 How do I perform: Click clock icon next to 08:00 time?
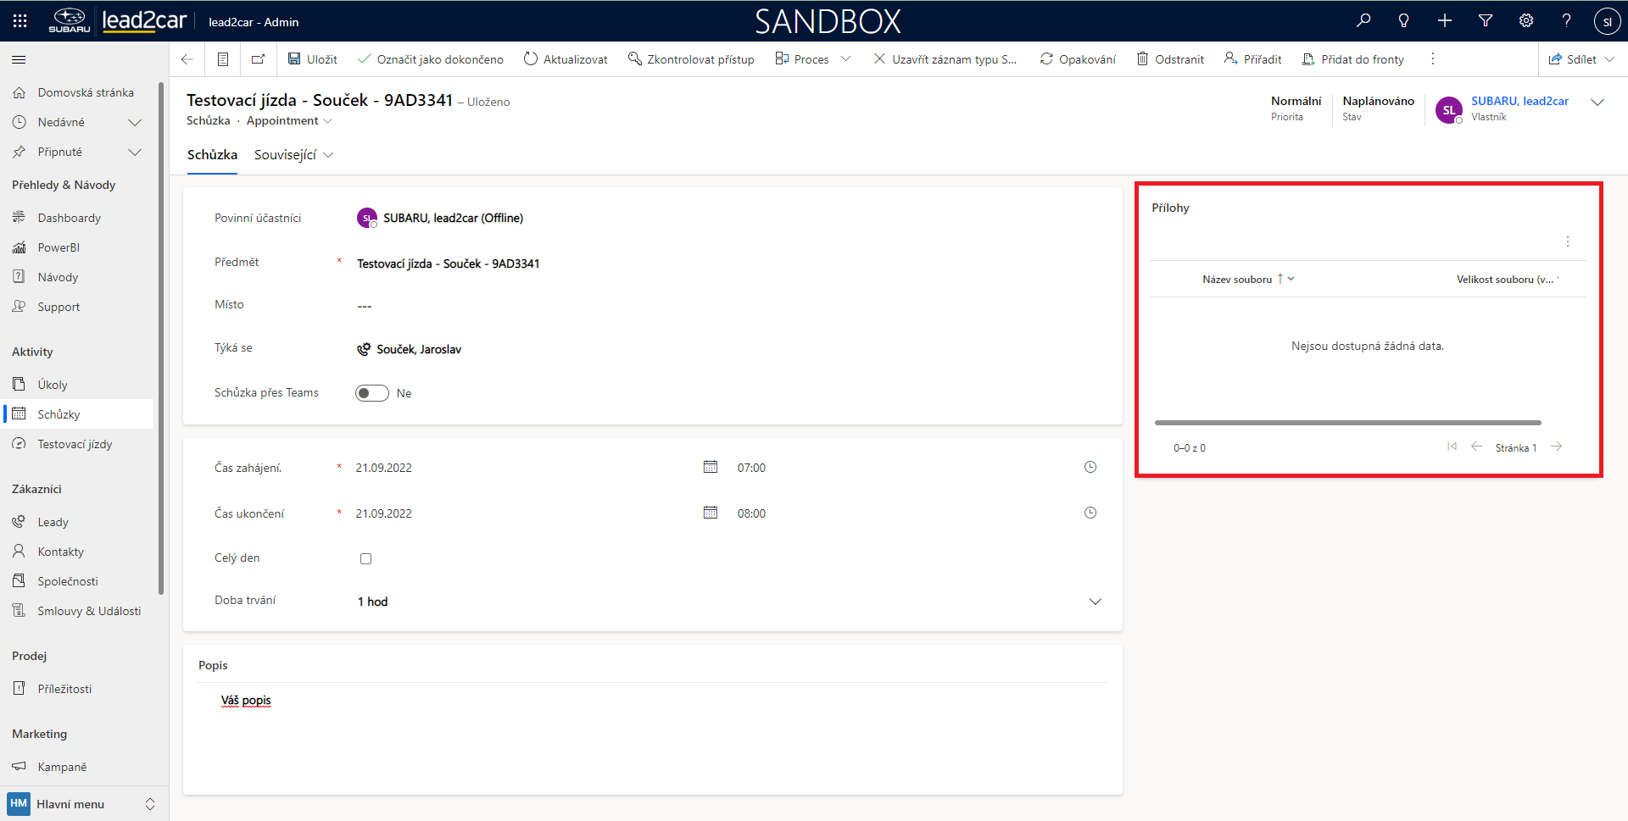tap(1090, 513)
